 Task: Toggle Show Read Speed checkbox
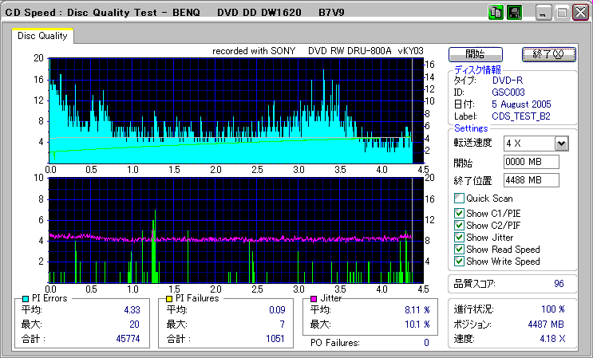pyautogui.click(x=459, y=249)
